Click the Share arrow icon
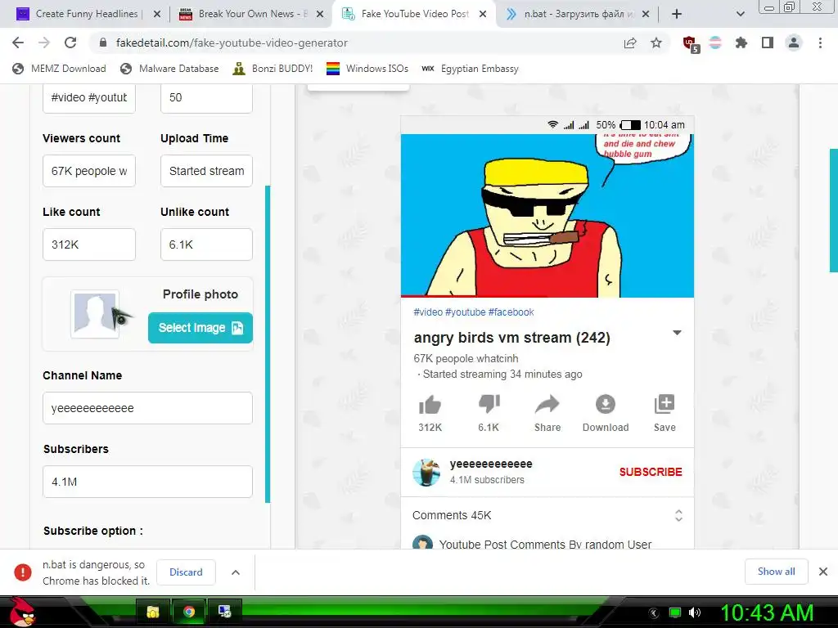Screen dimensions: 838x628 pyautogui.click(x=547, y=405)
